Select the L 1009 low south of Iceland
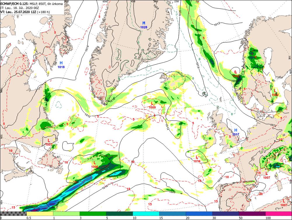 pos(152,105)
